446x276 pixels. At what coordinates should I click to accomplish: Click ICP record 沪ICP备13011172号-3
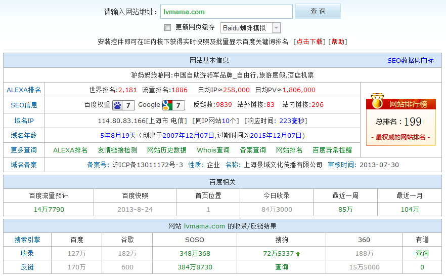pos(148,165)
